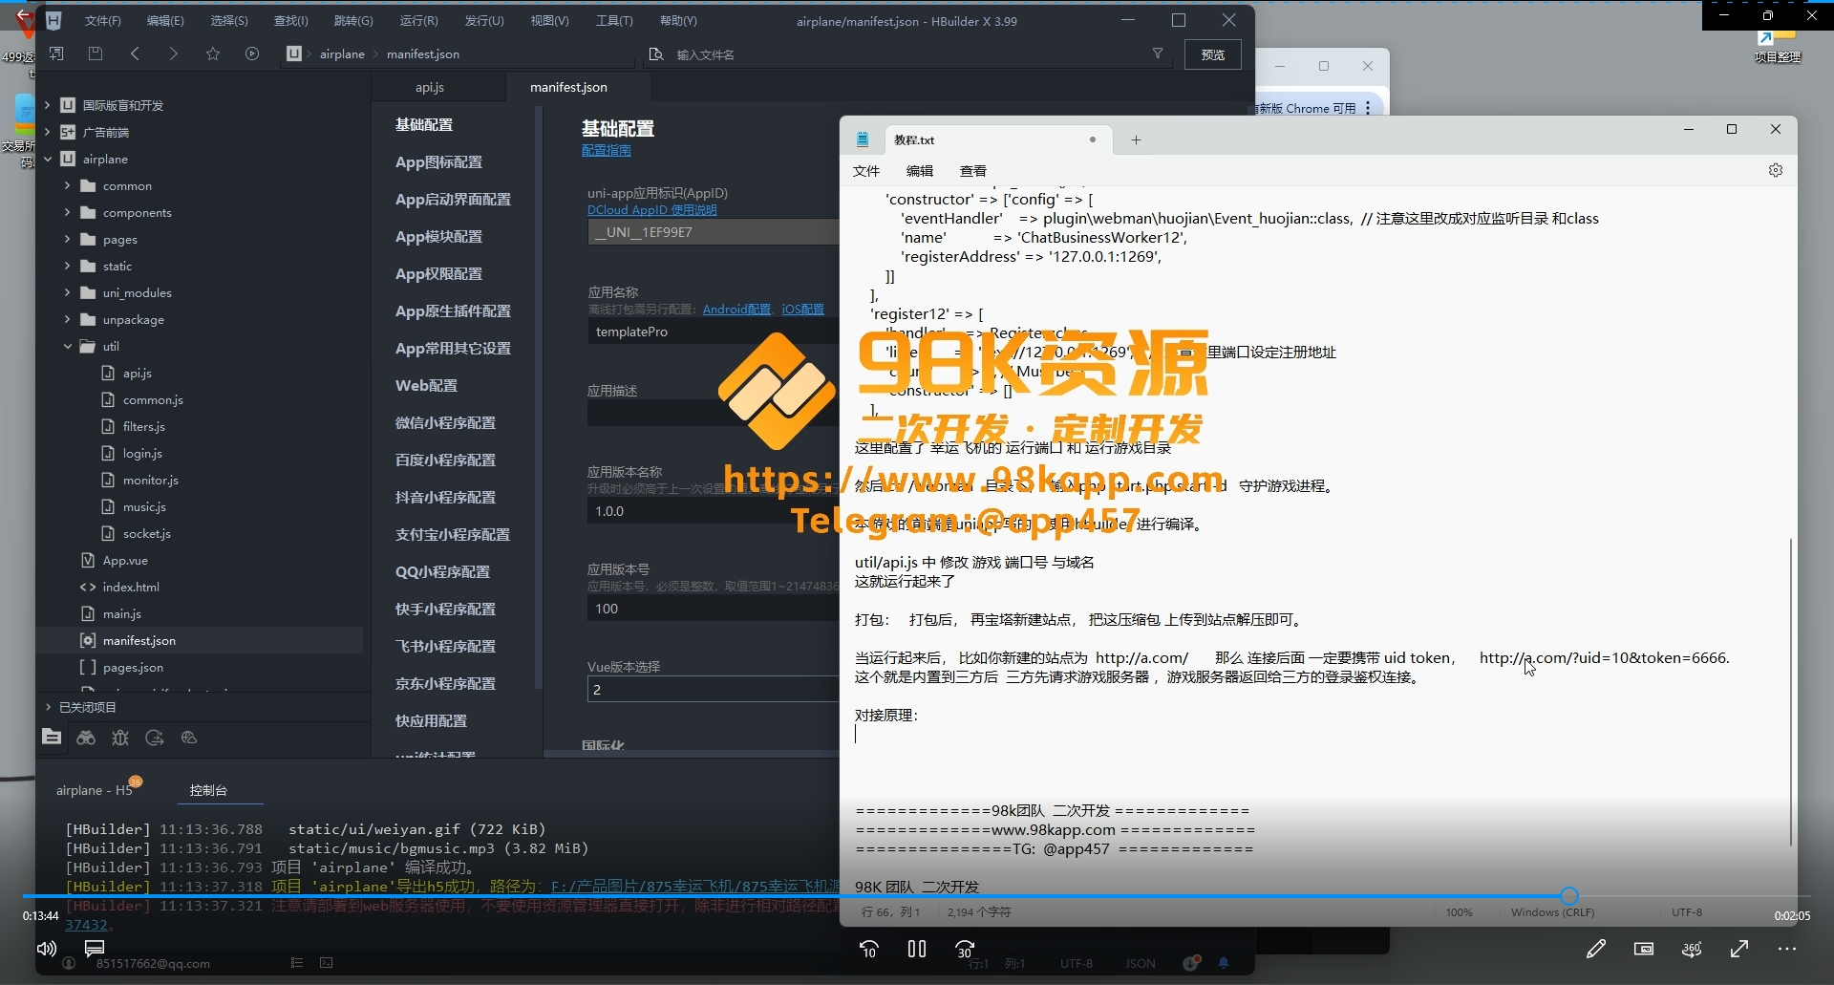
Task: Mute the video with the volume icon
Action: point(46,949)
